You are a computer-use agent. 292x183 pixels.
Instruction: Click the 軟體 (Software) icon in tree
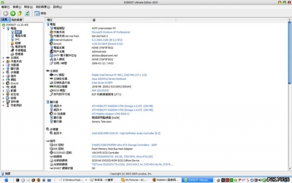[x=8, y=91]
